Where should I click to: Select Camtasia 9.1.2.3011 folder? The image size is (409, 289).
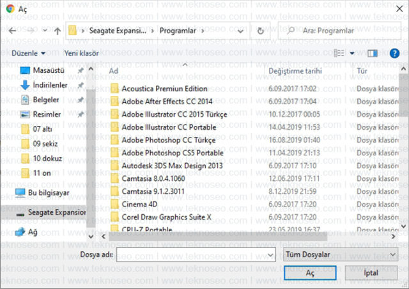click(148, 191)
